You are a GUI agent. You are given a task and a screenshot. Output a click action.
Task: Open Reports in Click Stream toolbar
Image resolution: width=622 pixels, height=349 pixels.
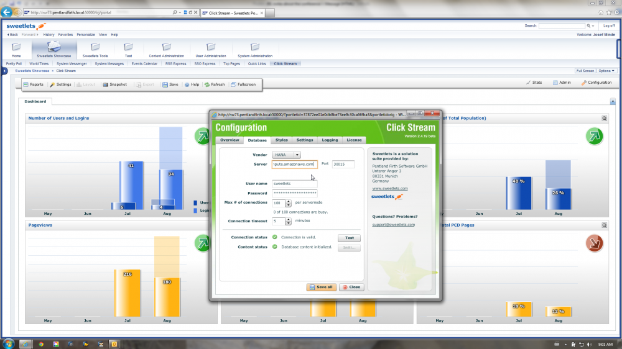coord(34,84)
